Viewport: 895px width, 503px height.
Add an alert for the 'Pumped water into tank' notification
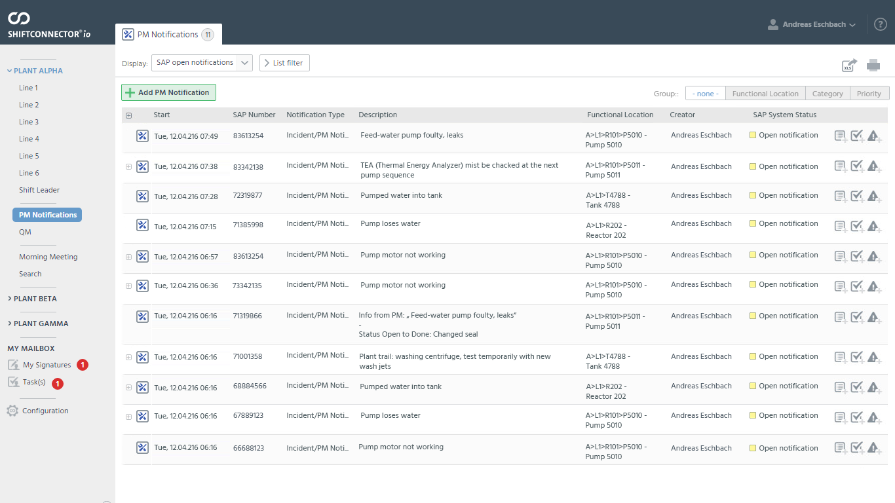point(873,195)
